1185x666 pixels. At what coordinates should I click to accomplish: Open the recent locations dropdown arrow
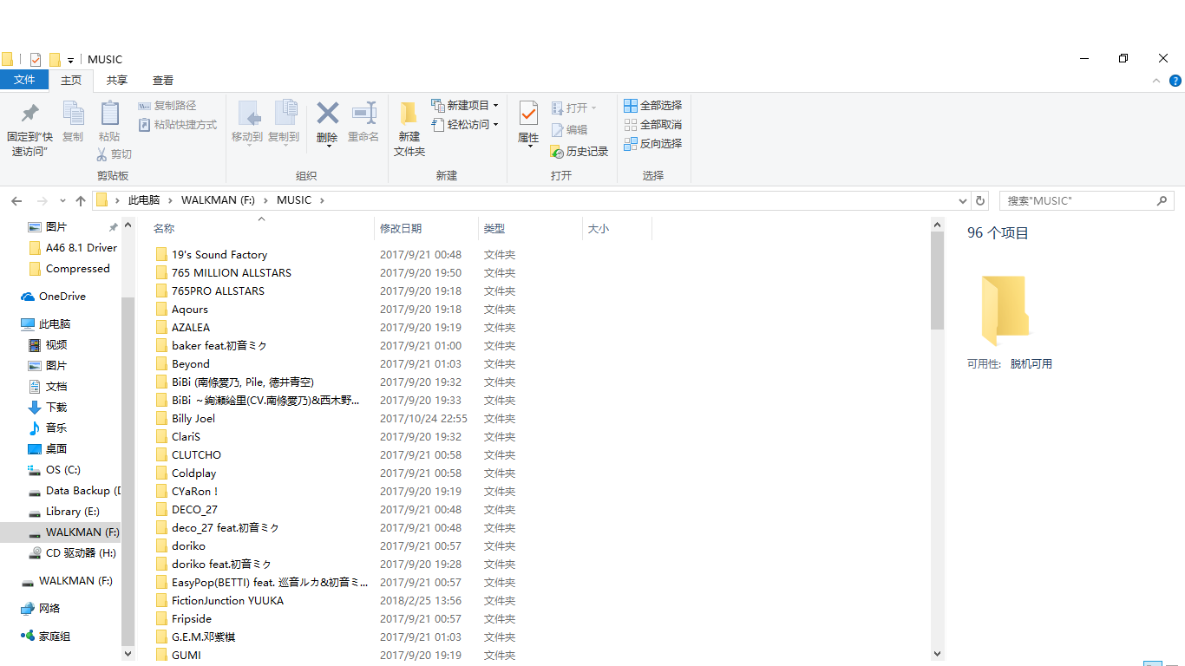tap(62, 201)
